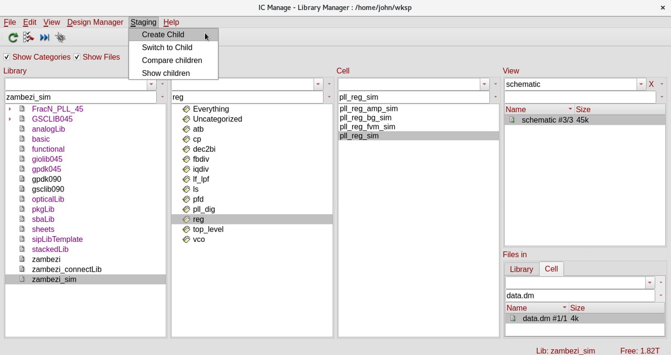Click the data.dm file icon
This screenshot has width=671, height=355.
click(513, 318)
